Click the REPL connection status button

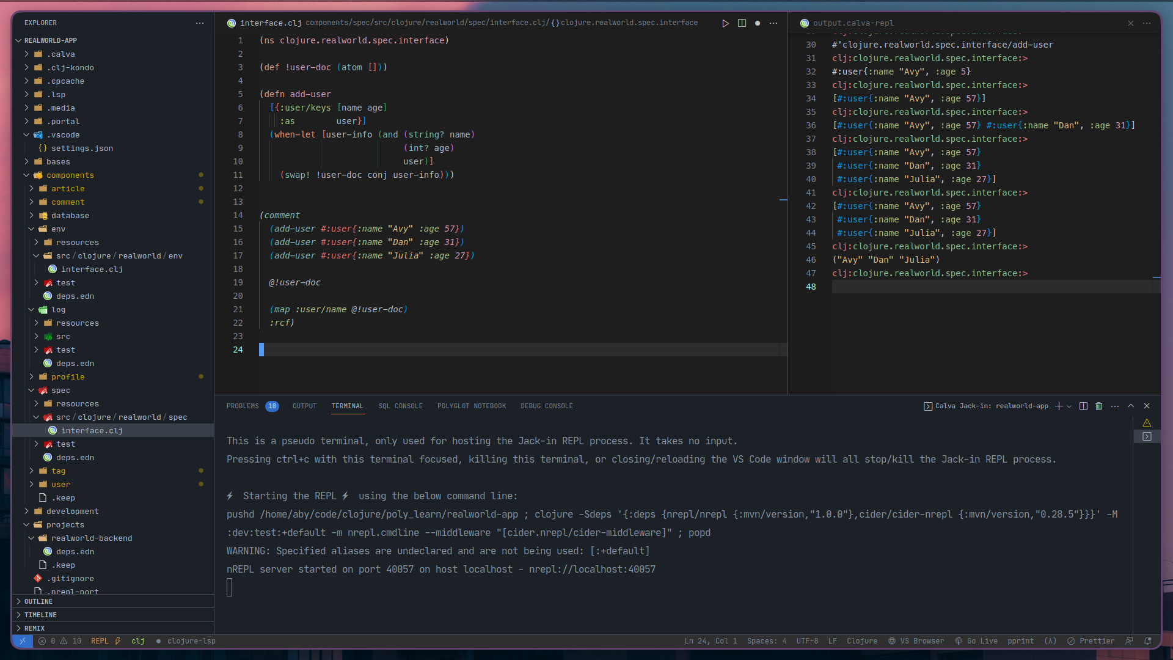click(100, 641)
